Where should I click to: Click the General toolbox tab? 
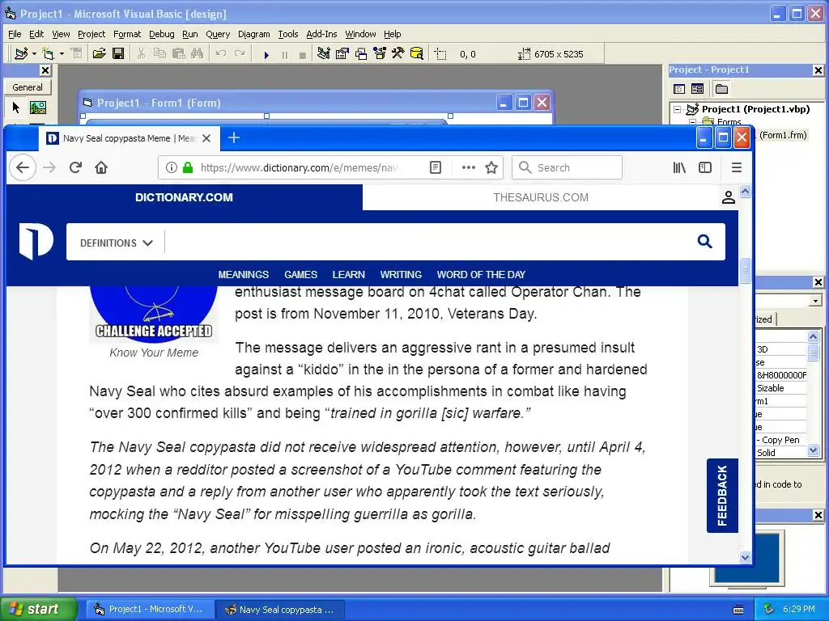(28, 87)
